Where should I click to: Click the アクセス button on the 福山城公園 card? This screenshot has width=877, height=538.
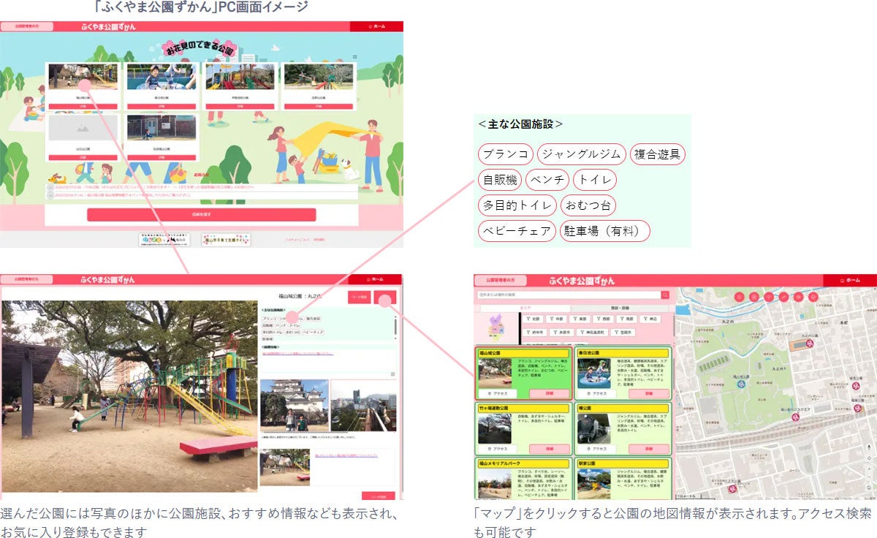[499, 393]
